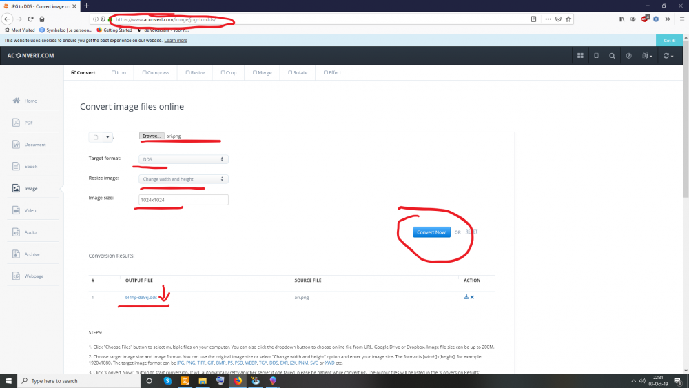
Task: Edit the Image size 1024x1024 field
Action: click(183, 200)
